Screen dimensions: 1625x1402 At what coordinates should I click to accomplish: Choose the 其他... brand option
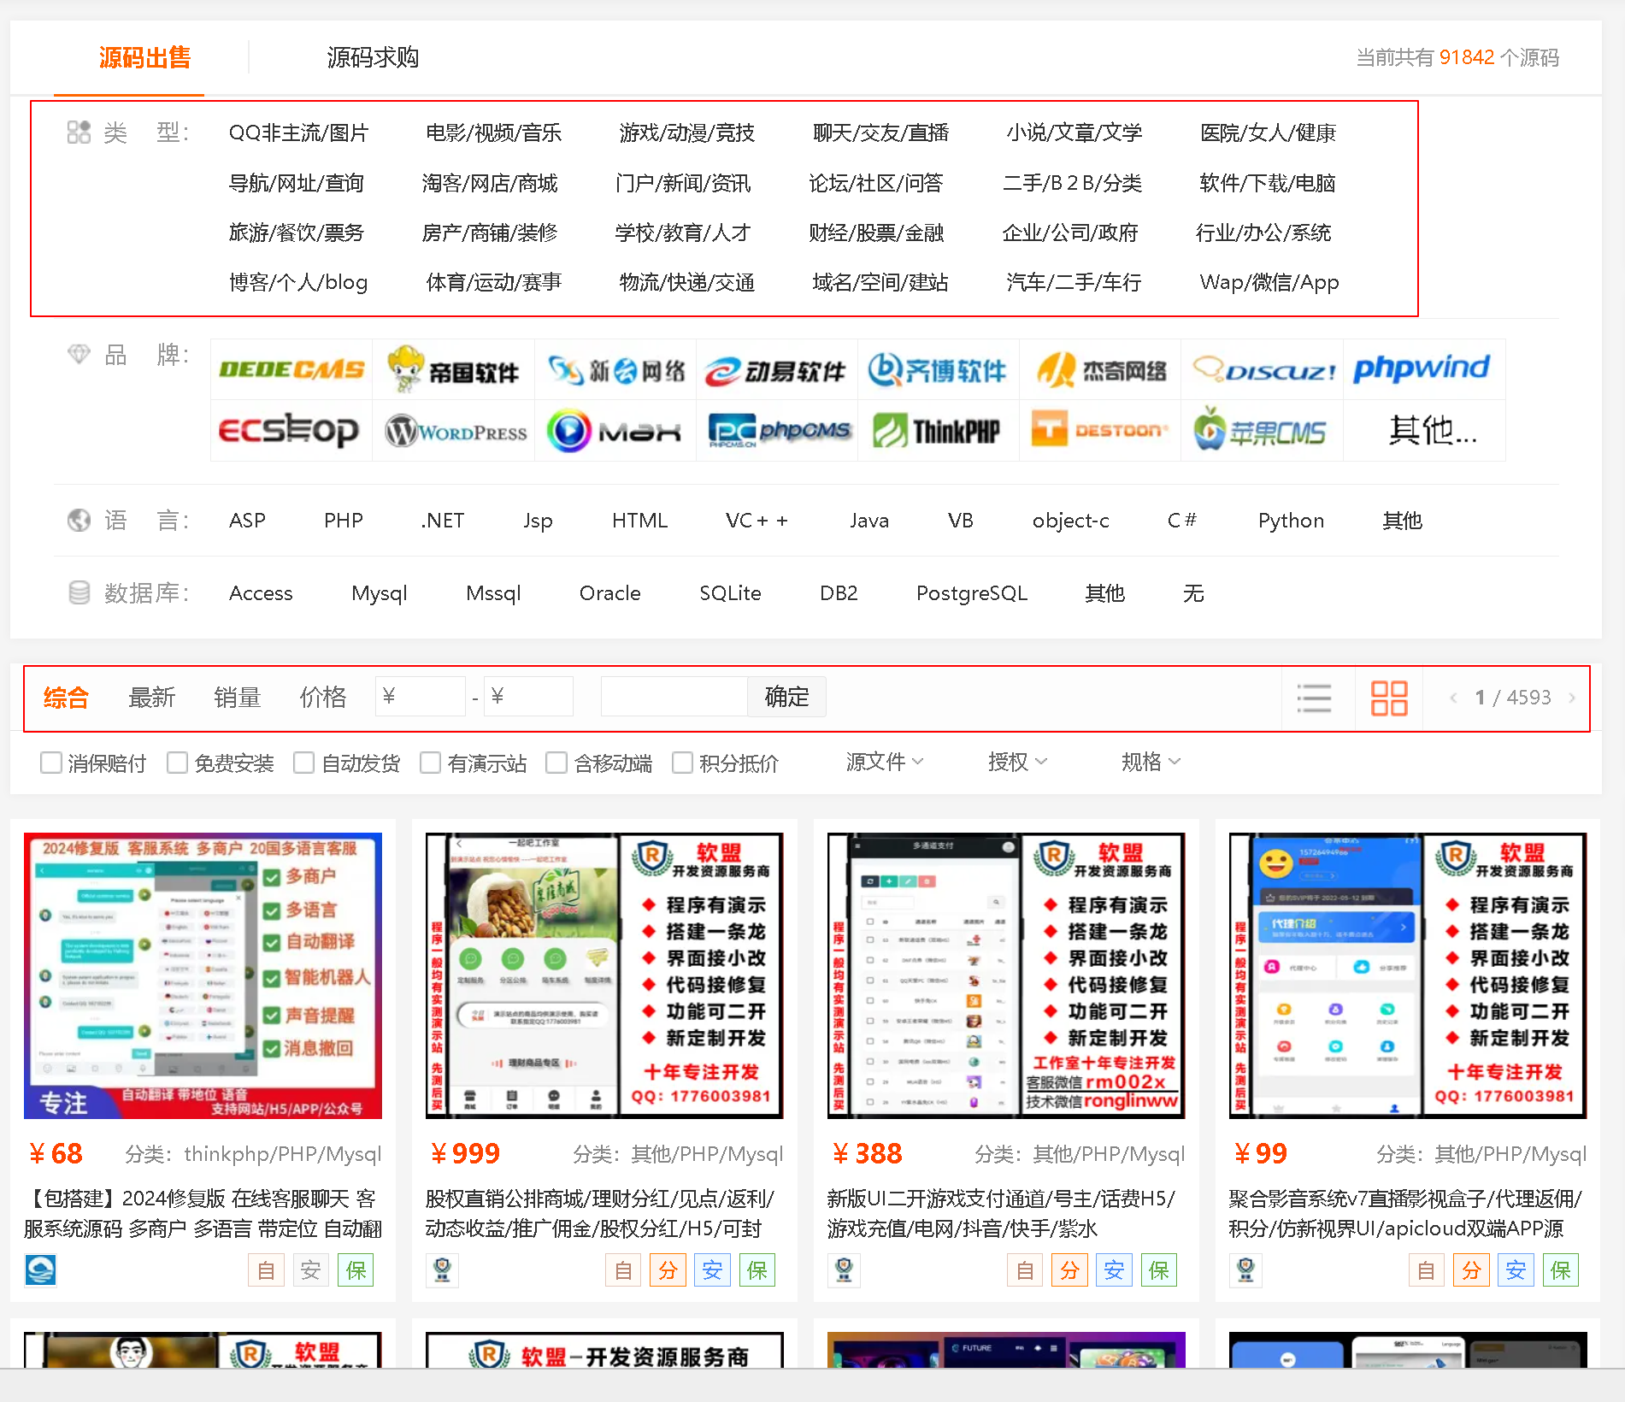[x=1433, y=431]
